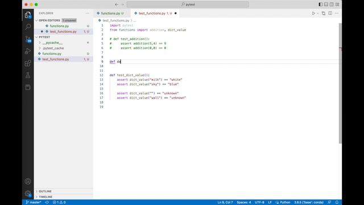Open the Extensions view
The image size is (364, 205).
pyautogui.click(x=28, y=63)
